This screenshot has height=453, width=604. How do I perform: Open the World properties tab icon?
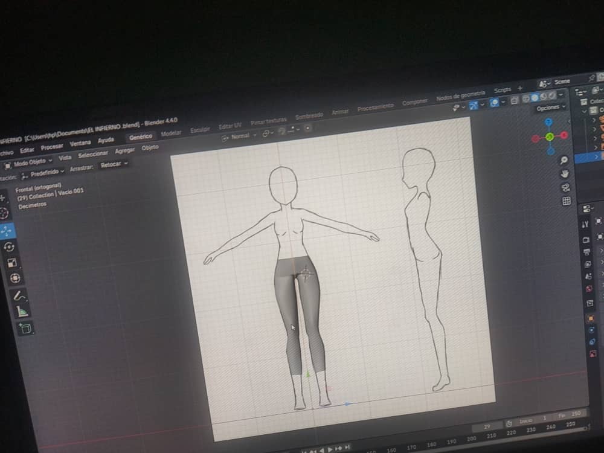click(x=589, y=289)
